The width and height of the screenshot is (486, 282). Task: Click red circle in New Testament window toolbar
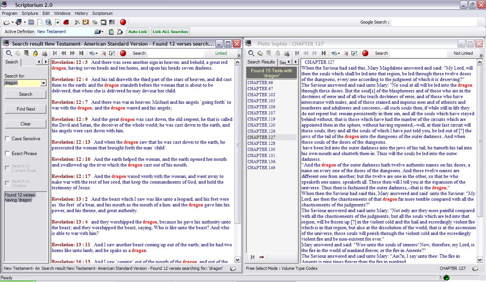pyautogui.click(x=123, y=53)
